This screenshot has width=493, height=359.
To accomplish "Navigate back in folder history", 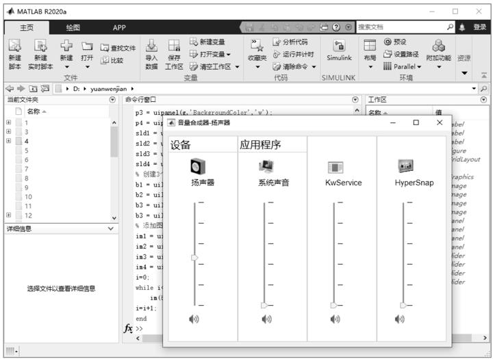I will click(x=10, y=89).
